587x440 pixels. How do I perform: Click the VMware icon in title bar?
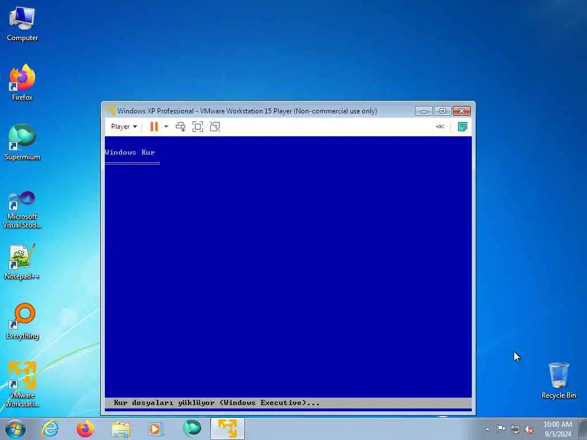tap(111, 111)
